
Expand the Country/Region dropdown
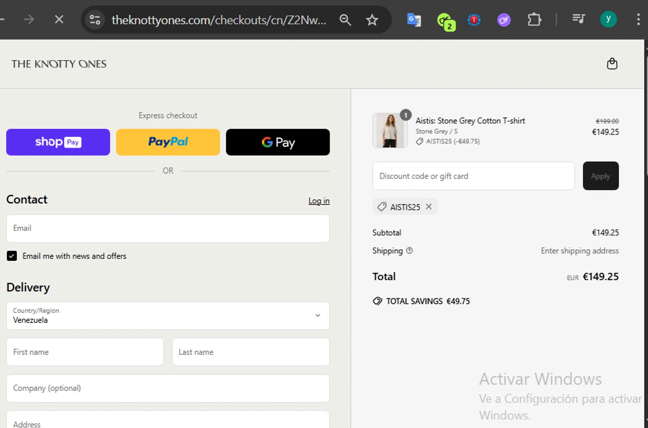(168, 316)
